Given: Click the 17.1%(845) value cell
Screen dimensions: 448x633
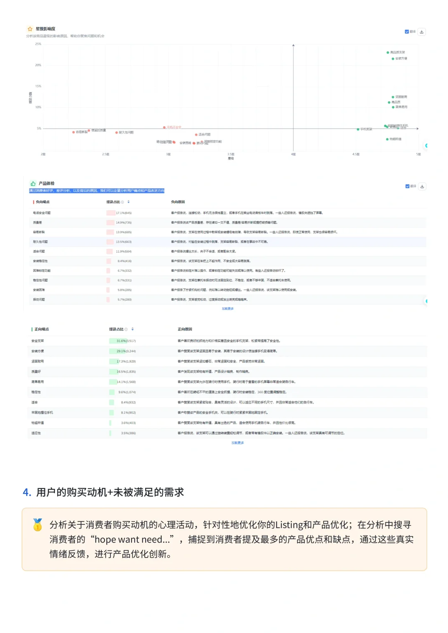Looking at the screenshot, I should pos(124,213).
